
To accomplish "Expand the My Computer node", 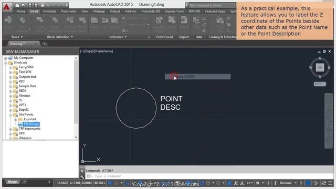I will point(6,58).
